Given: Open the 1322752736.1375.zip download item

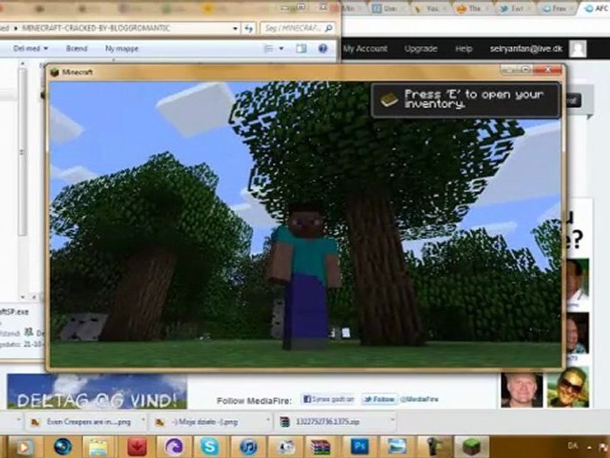Looking at the screenshot, I should (335, 422).
